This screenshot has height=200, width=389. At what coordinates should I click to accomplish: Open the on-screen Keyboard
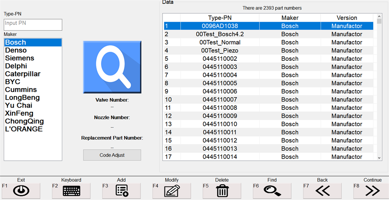(x=71, y=190)
